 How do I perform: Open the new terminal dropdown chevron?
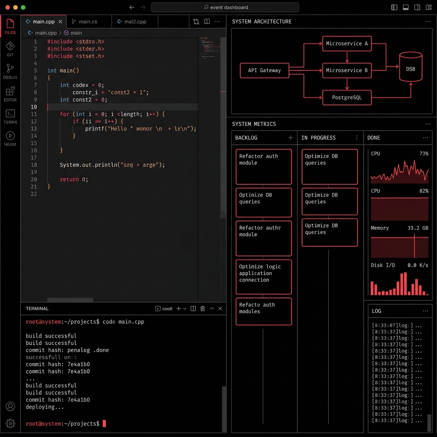tap(184, 309)
